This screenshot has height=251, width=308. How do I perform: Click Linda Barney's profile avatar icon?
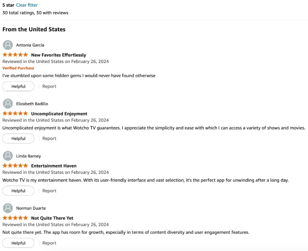[8, 156]
